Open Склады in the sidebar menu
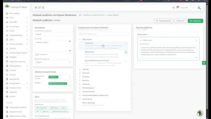Screen dimensions: 211x119 13,70
